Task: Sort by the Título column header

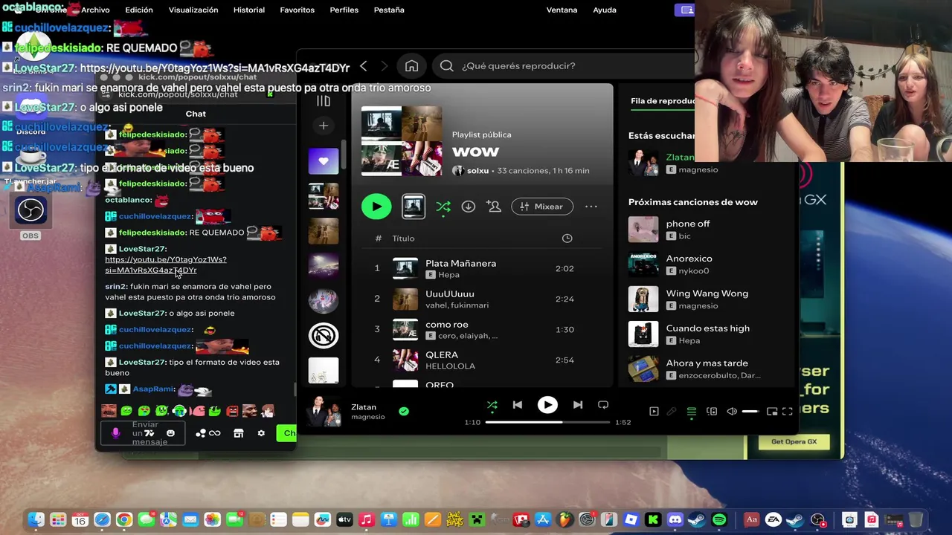Action: pyautogui.click(x=403, y=239)
